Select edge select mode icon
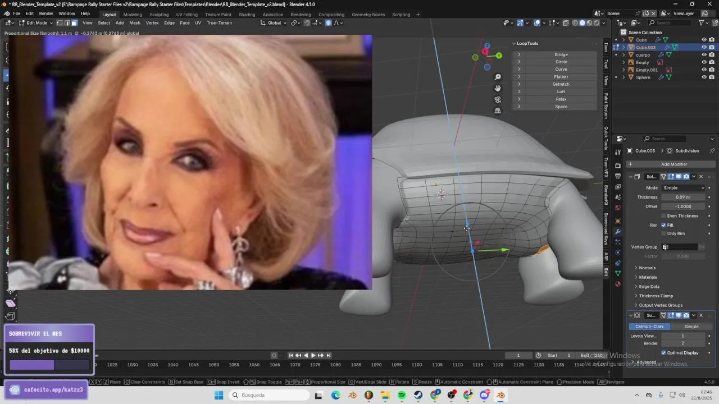Viewport: 719px width, 404px height. point(67,23)
